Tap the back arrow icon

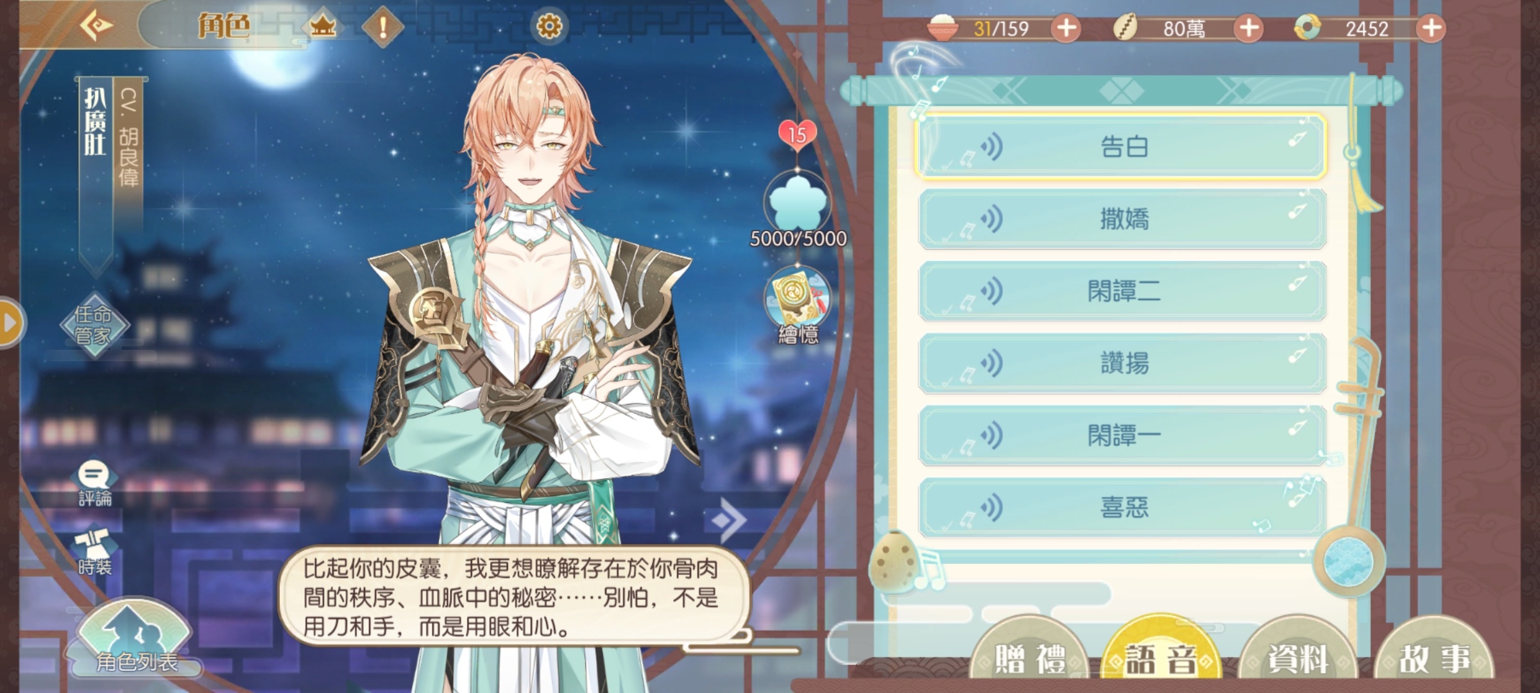(x=96, y=26)
